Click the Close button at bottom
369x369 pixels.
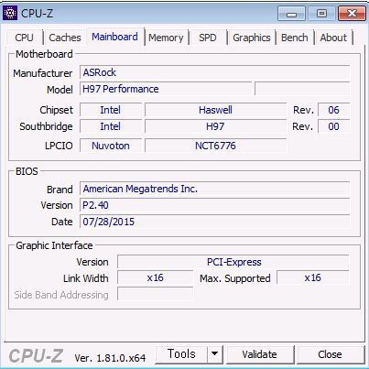point(330,354)
